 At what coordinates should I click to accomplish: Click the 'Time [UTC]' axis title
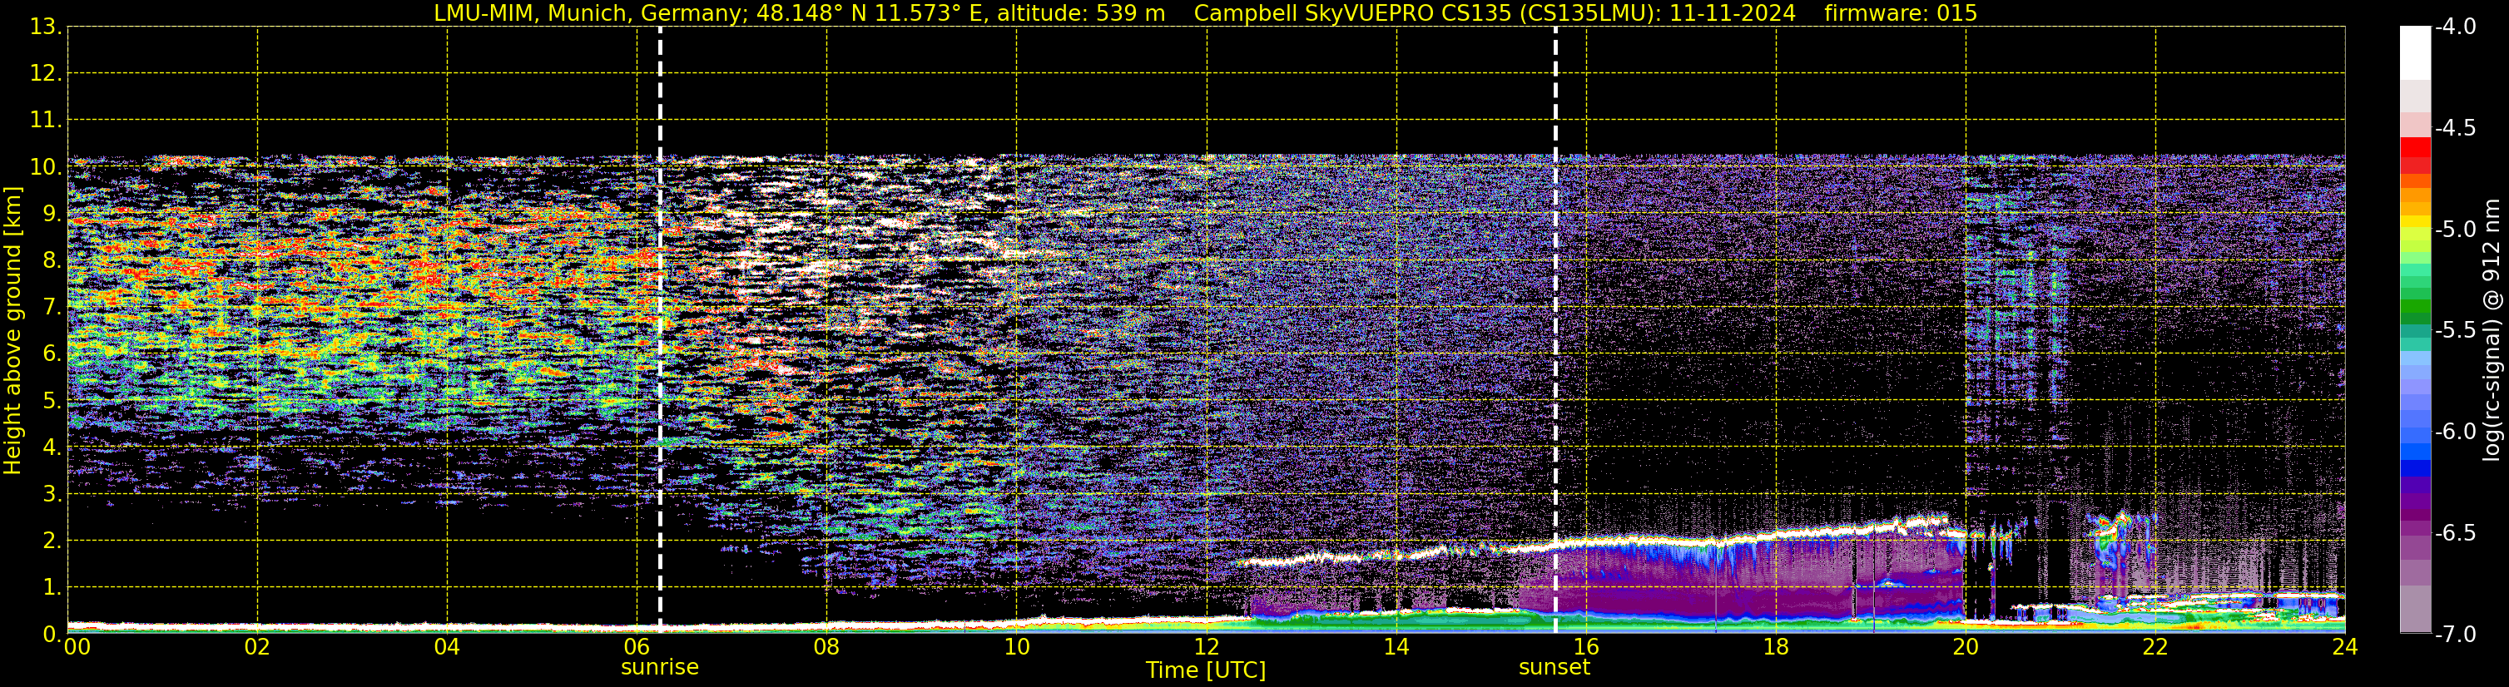1206,670
